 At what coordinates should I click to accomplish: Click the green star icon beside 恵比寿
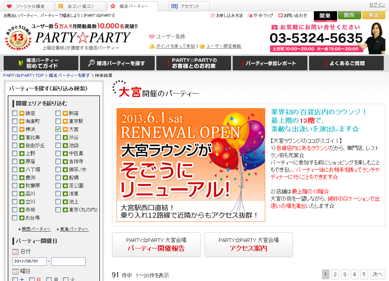coord(22,137)
